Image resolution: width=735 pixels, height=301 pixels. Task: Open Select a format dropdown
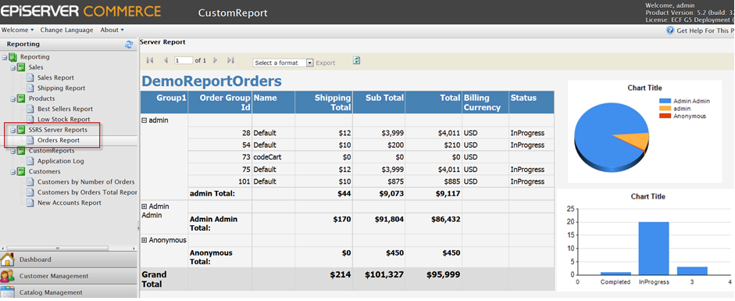[x=283, y=63]
